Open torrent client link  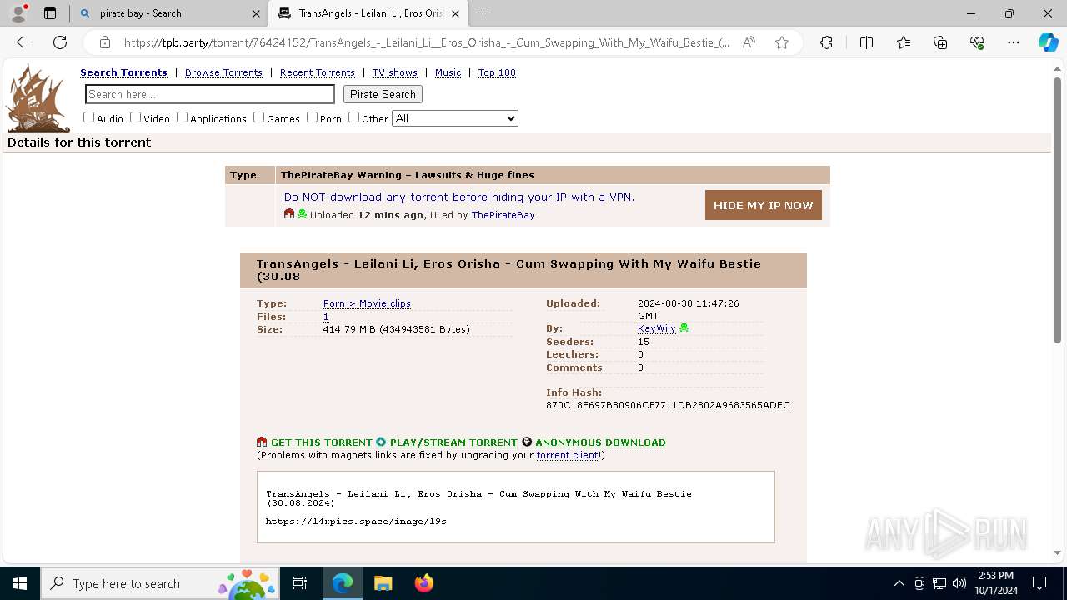tap(568, 455)
